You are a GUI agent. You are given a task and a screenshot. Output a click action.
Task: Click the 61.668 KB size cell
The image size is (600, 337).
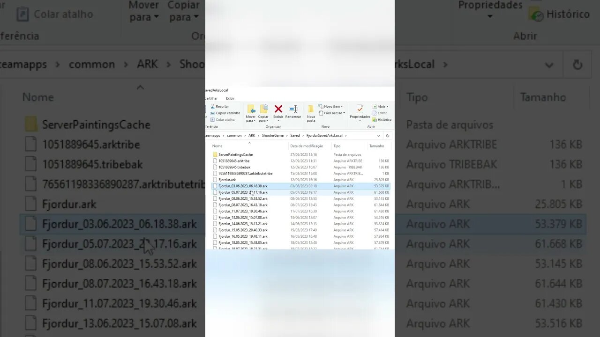click(x=381, y=192)
